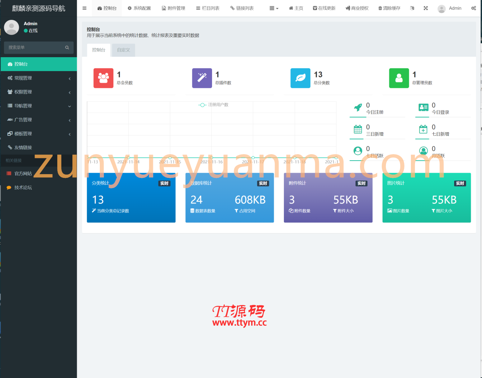Click the 今日注册 rocket icon
The width and height of the screenshot is (482, 378).
(358, 108)
